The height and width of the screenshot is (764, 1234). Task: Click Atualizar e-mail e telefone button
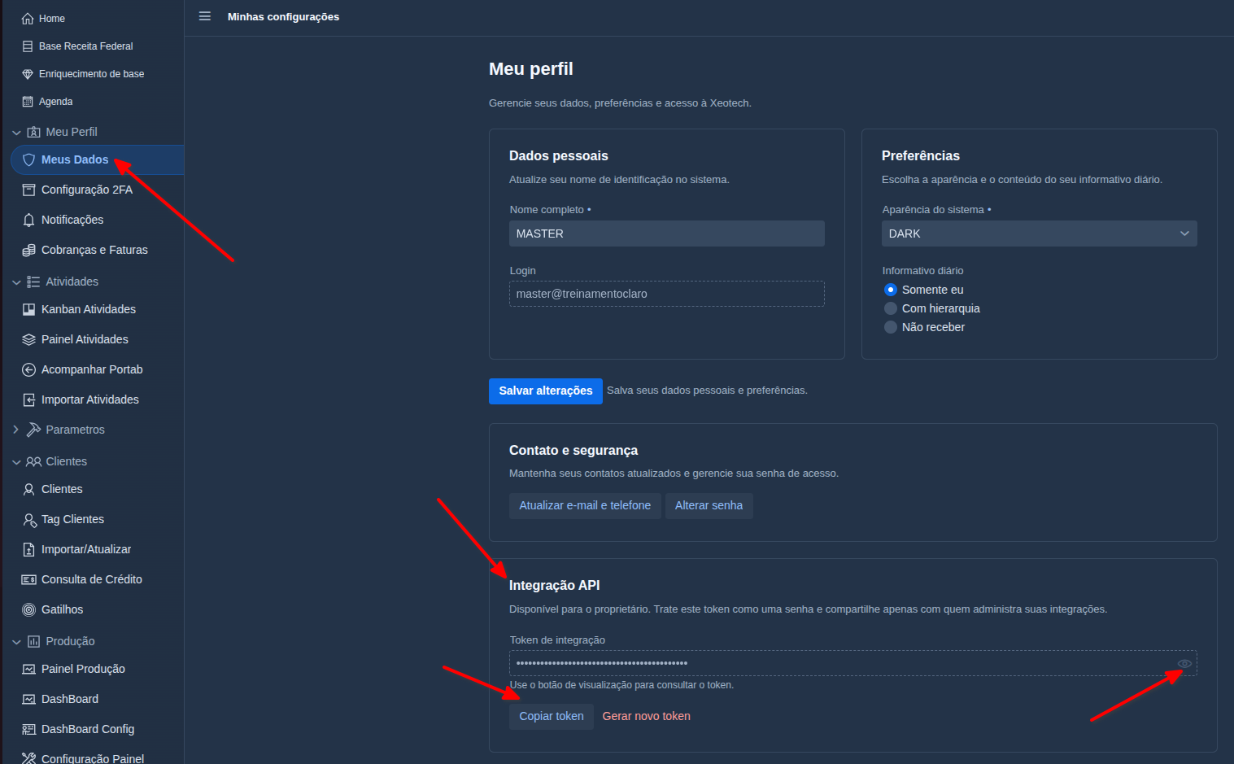(585, 505)
